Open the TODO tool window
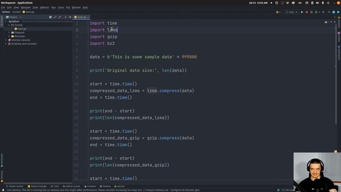 (55, 186)
